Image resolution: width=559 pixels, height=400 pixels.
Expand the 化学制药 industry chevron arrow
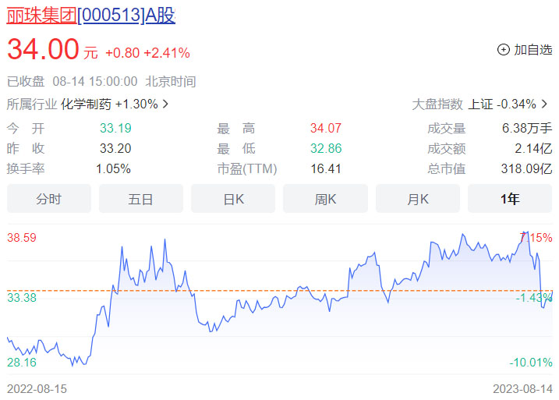[x=165, y=104]
